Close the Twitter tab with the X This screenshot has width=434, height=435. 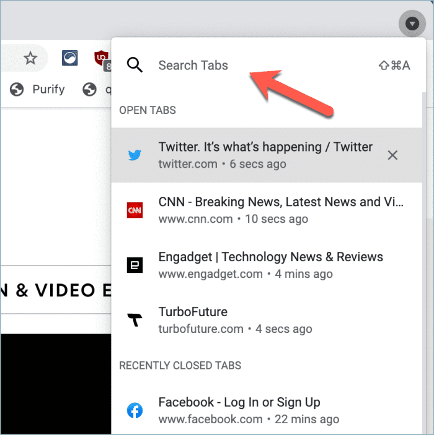tap(392, 155)
